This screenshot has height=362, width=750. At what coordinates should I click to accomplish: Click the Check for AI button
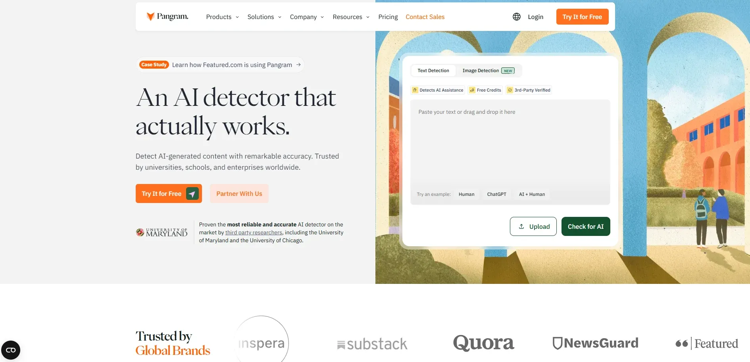point(586,226)
